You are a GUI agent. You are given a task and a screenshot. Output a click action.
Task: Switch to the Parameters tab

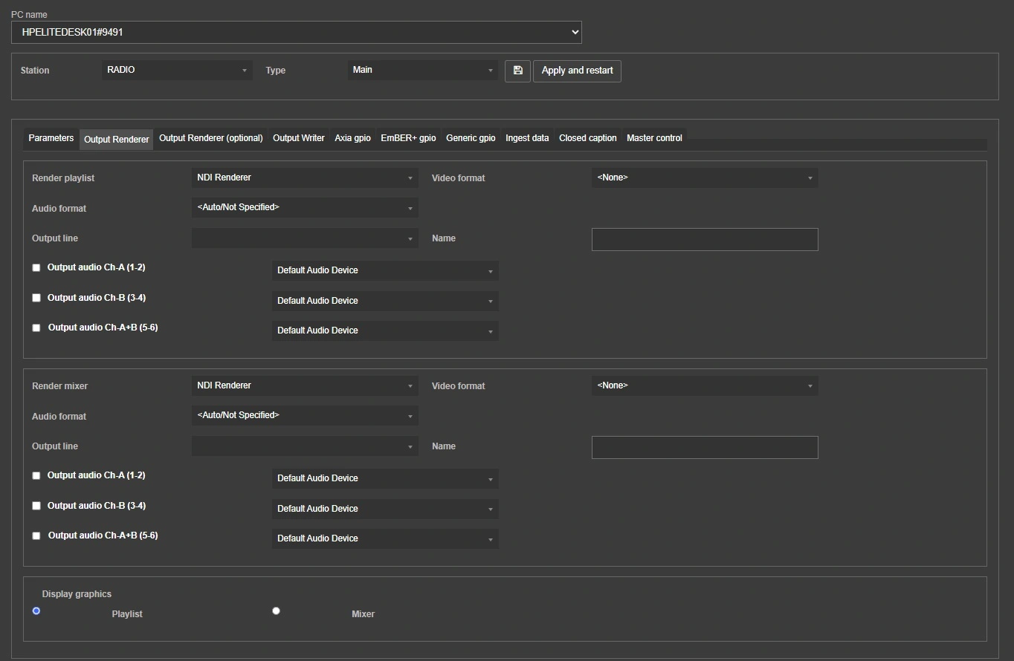[51, 138]
